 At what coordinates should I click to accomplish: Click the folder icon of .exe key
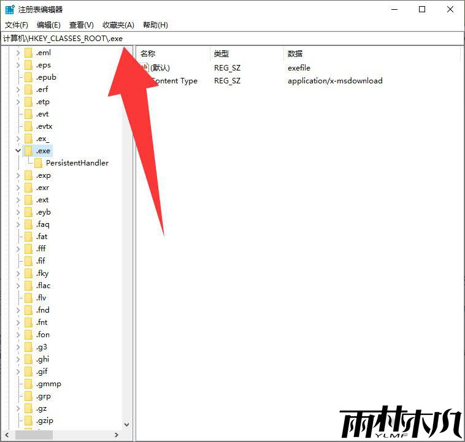click(28, 151)
